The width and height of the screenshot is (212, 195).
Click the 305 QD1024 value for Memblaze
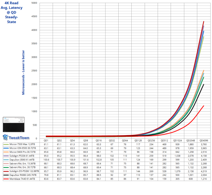click(x=177, y=179)
